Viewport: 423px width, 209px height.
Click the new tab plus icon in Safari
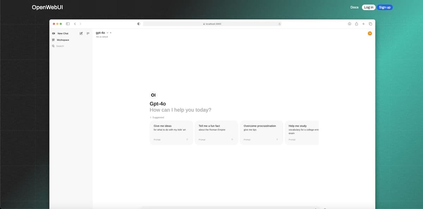point(363,24)
